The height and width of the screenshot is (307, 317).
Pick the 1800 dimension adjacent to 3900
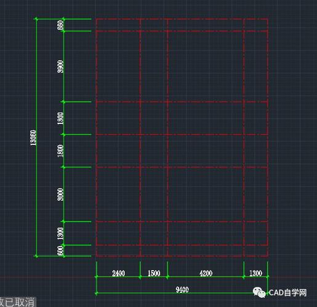pyautogui.click(x=60, y=119)
